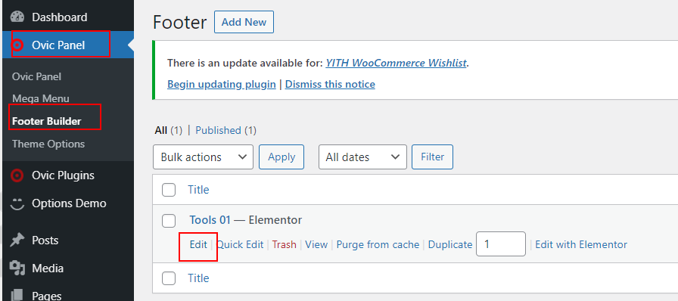Click the Pages icon in sidebar

(17, 295)
